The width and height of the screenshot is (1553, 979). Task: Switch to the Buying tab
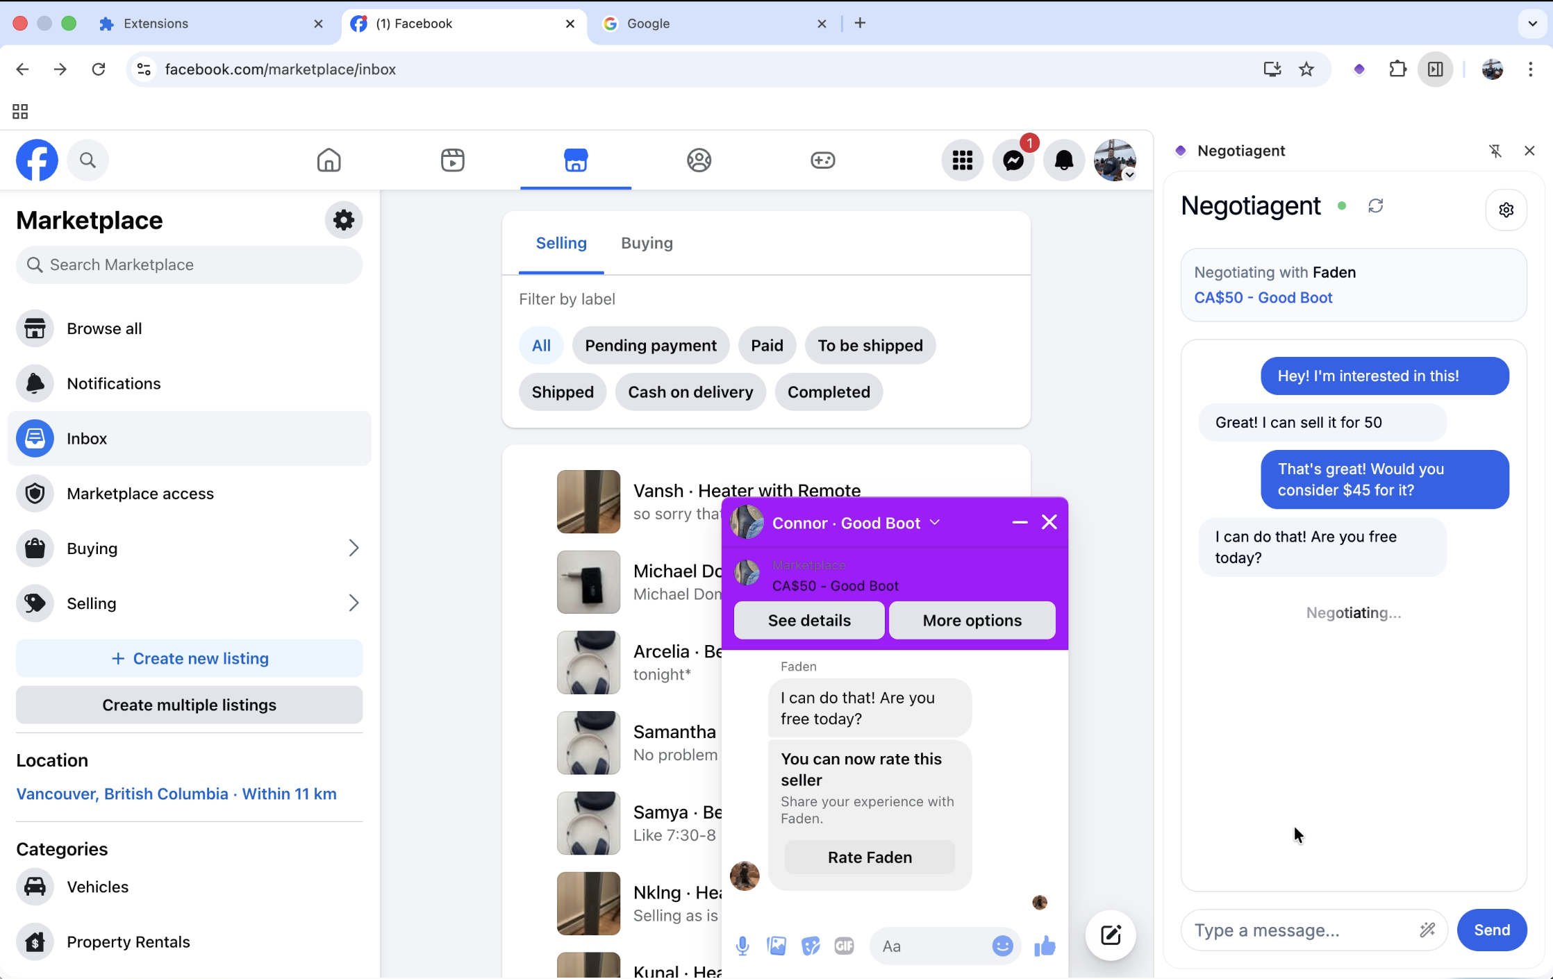[x=647, y=243]
